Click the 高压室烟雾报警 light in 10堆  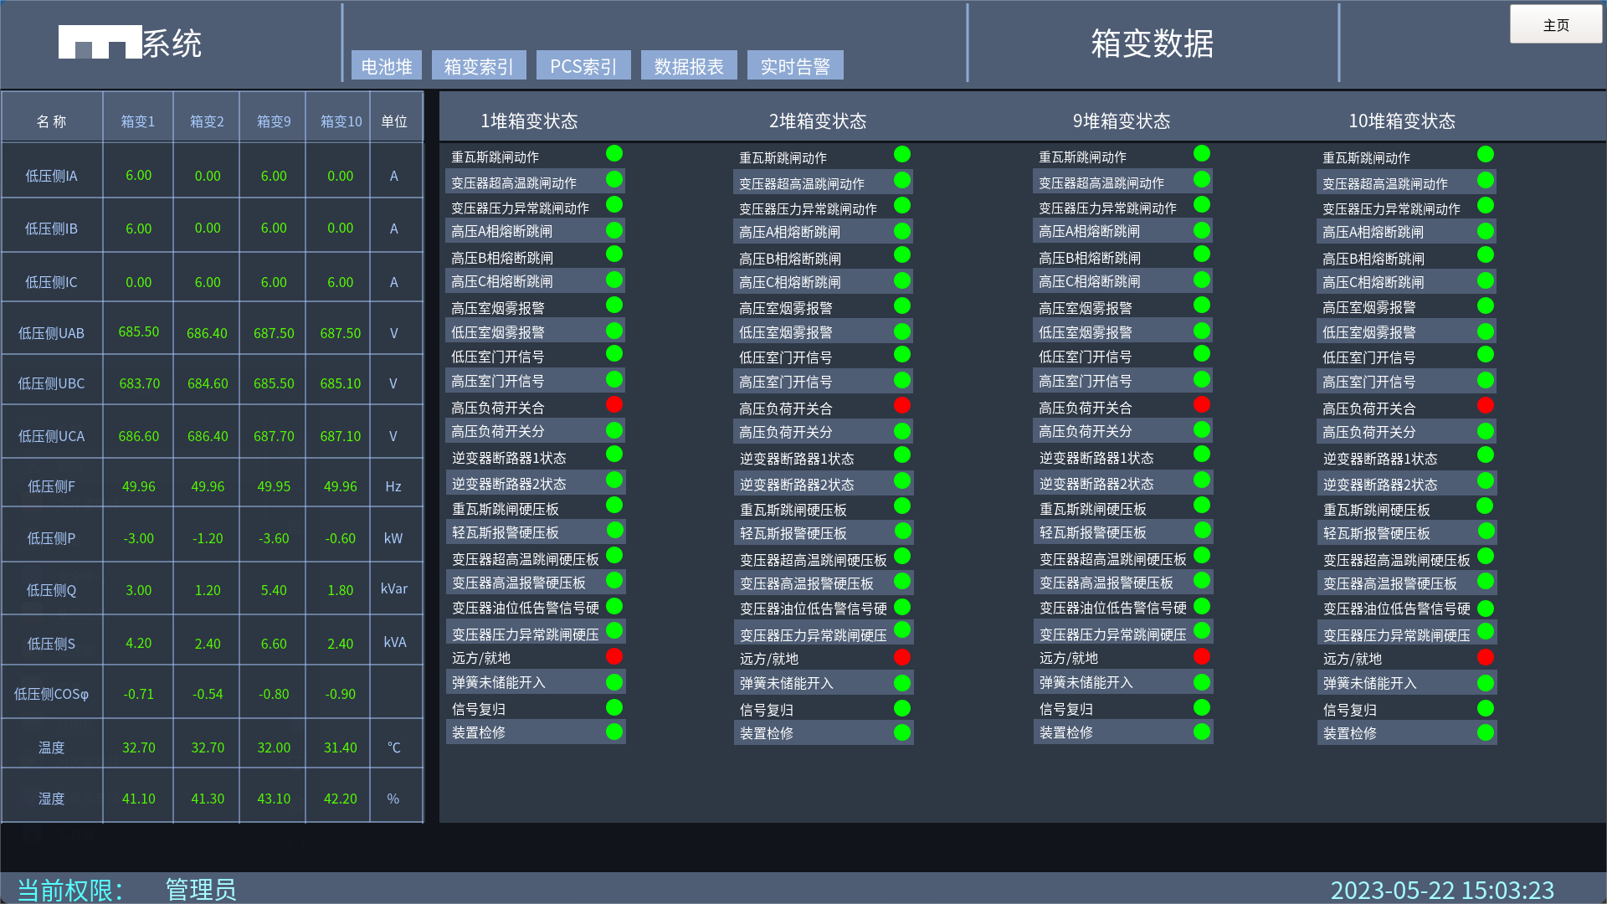tap(1485, 305)
